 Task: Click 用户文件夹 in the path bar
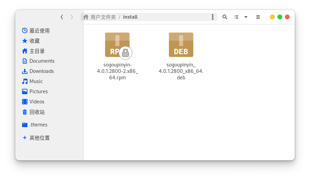(103, 17)
